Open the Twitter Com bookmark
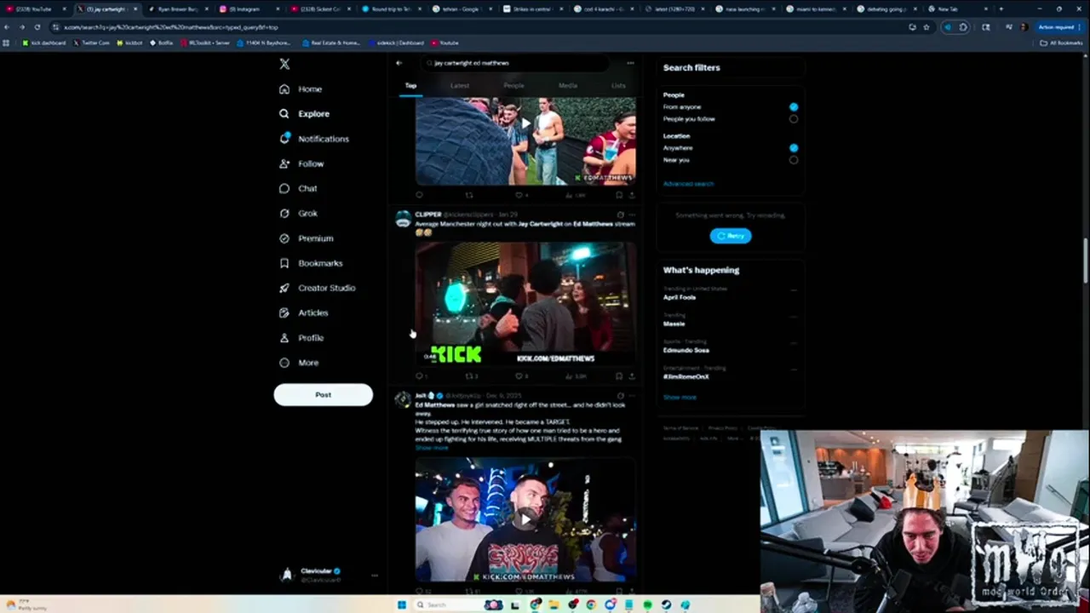Image resolution: width=1090 pixels, height=613 pixels. pyautogui.click(x=92, y=43)
